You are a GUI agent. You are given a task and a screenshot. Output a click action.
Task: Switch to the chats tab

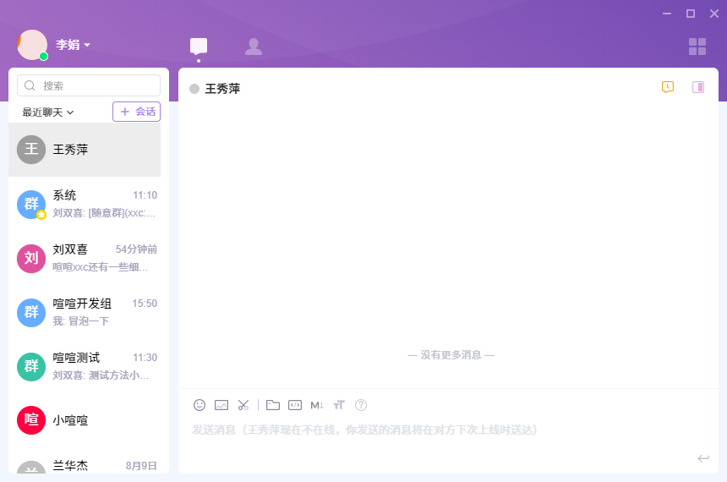pyautogui.click(x=199, y=47)
